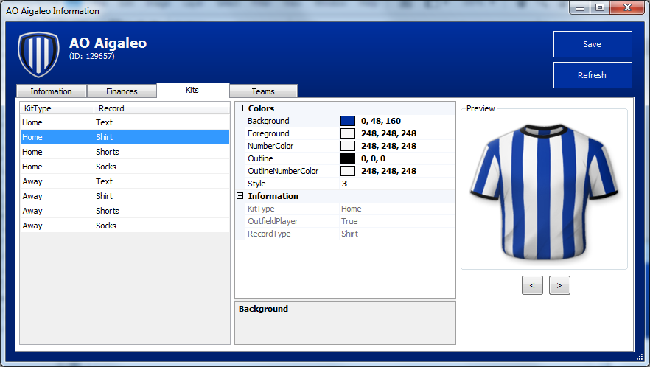Select the Home Shorts row
Screen dimensions: 650x367
coord(125,152)
